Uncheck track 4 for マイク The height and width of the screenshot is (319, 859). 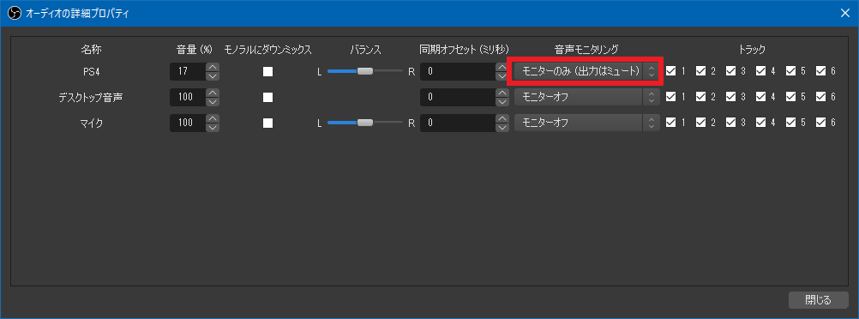[x=761, y=123]
